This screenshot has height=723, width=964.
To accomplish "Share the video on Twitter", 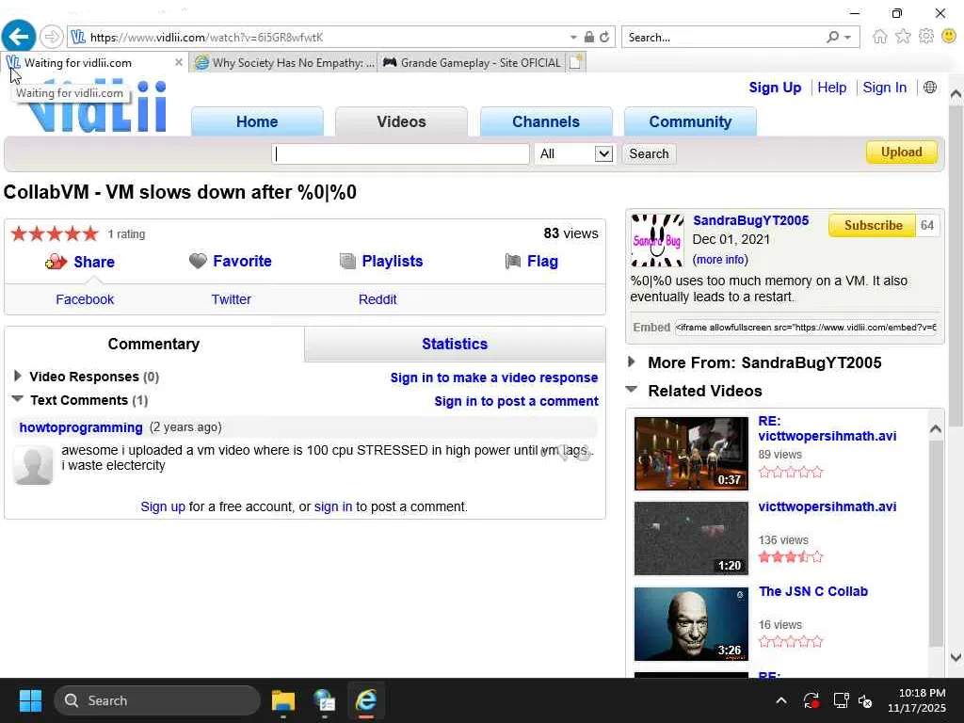I will pyautogui.click(x=232, y=299).
